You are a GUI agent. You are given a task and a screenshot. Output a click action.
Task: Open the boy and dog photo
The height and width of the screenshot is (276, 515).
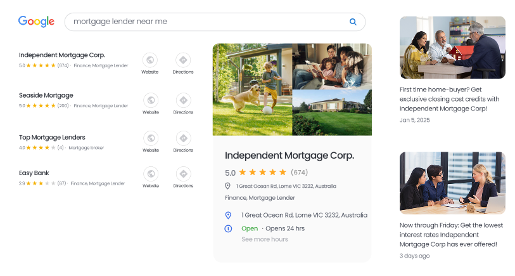(252, 89)
